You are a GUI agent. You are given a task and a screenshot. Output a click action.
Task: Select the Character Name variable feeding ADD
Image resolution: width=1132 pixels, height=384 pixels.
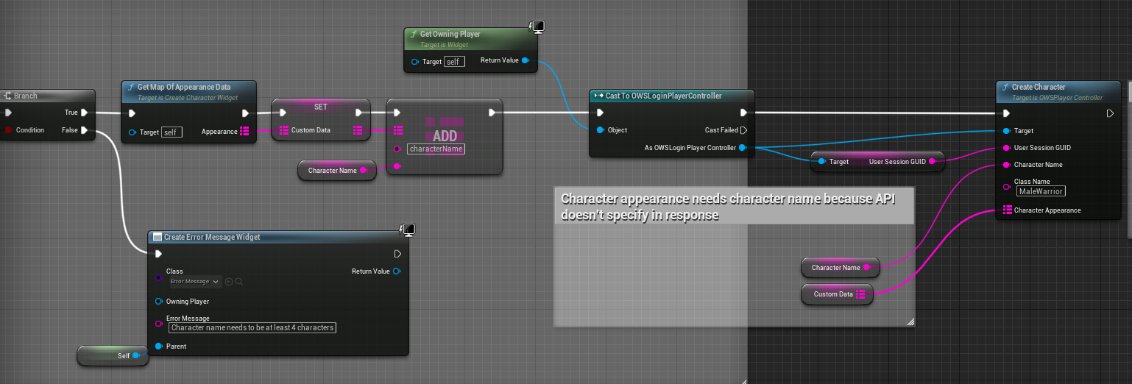tap(337, 171)
